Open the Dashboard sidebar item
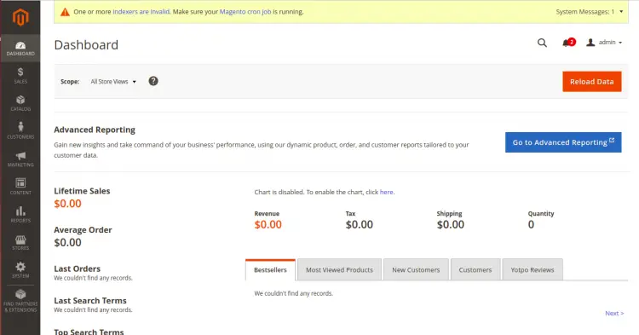Screen dimensions: 639x335 pyautogui.click(x=20, y=48)
